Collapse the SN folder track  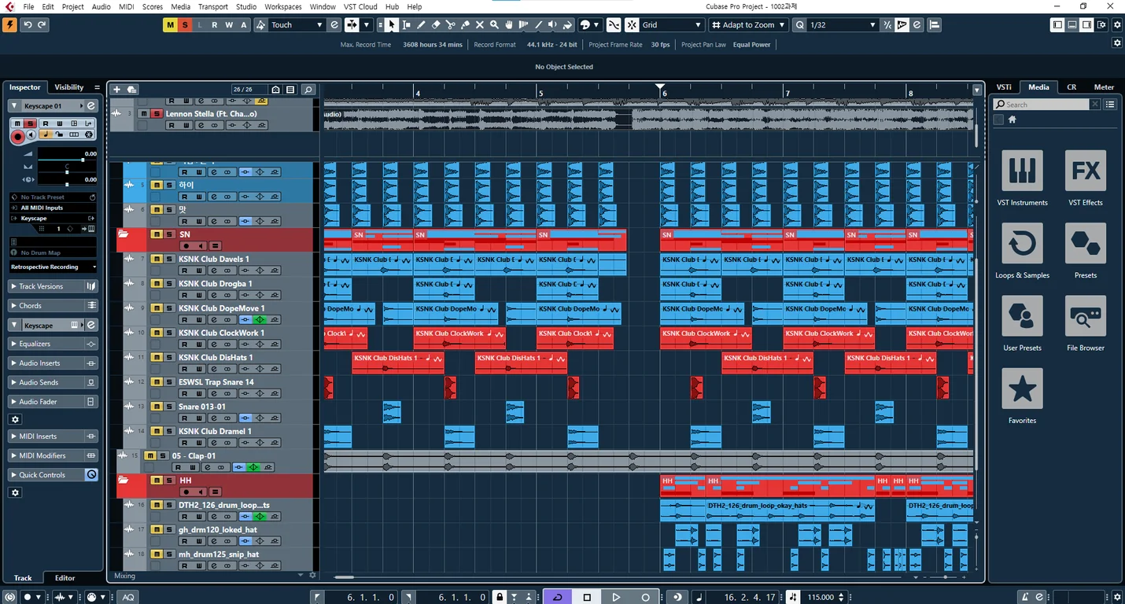click(123, 234)
